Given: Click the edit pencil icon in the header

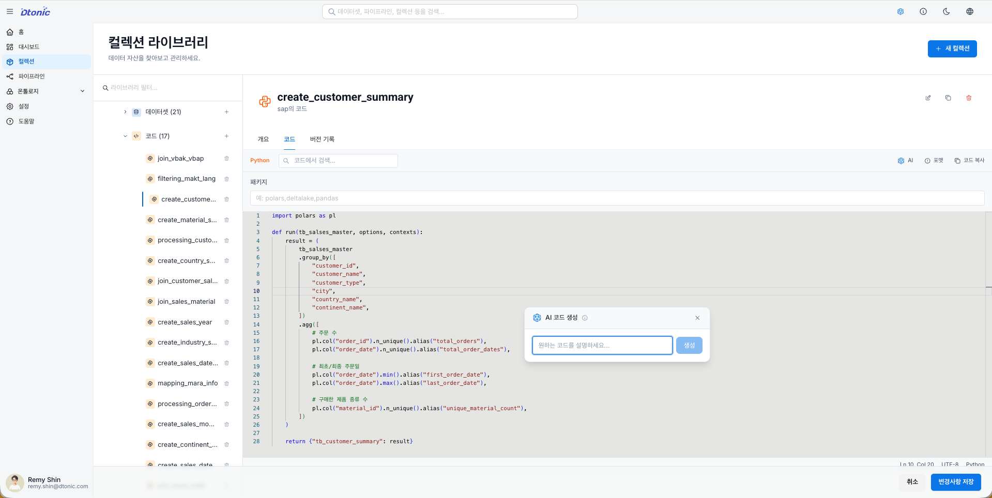Looking at the screenshot, I should coord(928,98).
